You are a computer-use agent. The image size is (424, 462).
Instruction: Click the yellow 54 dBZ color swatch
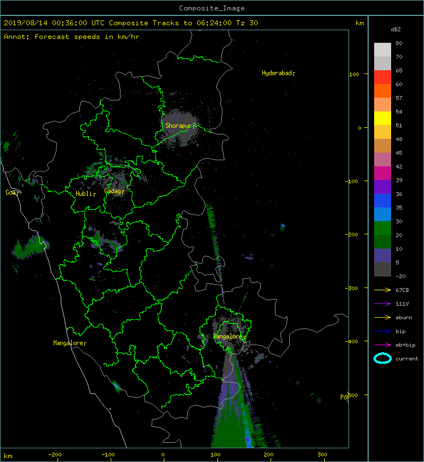coord(382,118)
